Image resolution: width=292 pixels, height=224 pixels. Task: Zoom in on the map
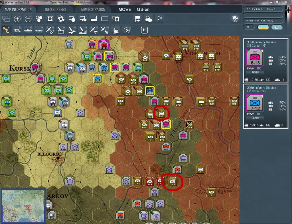17,19
